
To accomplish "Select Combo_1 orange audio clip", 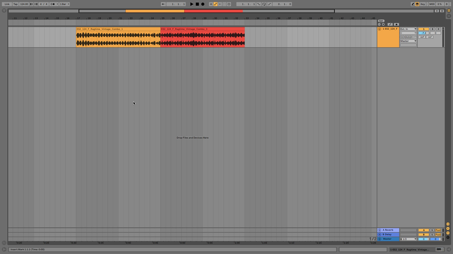I will [118, 37].
